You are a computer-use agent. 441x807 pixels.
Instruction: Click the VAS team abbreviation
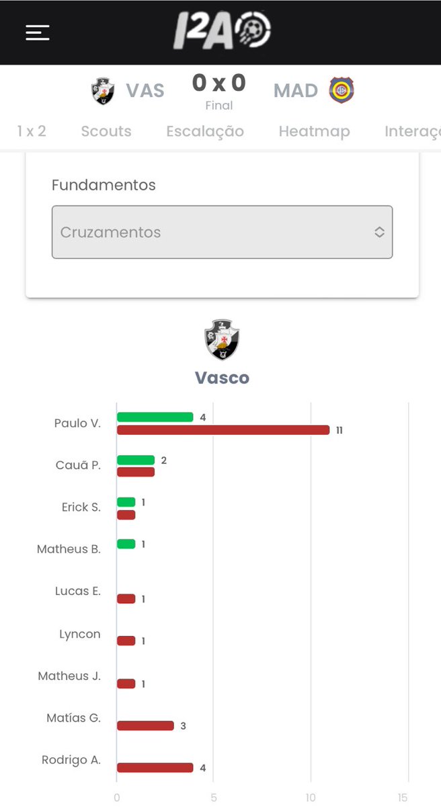tap(145, 91)
